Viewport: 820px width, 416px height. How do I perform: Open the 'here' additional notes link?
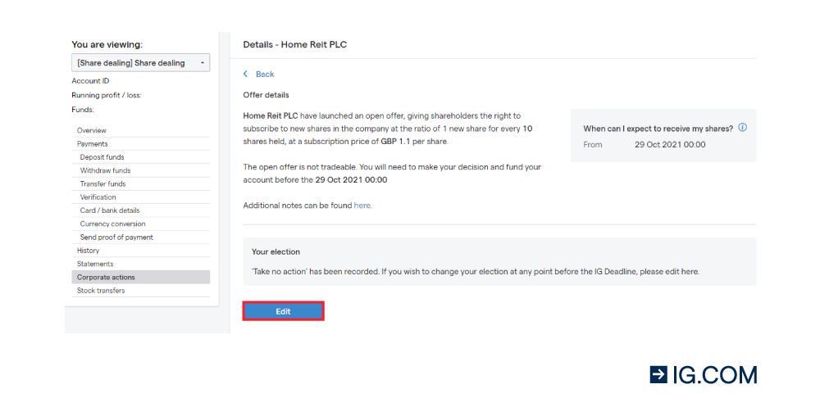point(362,206)
